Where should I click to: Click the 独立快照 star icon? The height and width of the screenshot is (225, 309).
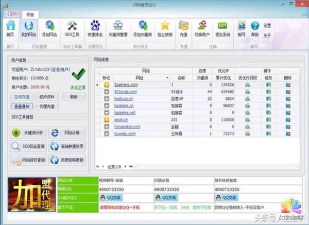pos(164,27)
